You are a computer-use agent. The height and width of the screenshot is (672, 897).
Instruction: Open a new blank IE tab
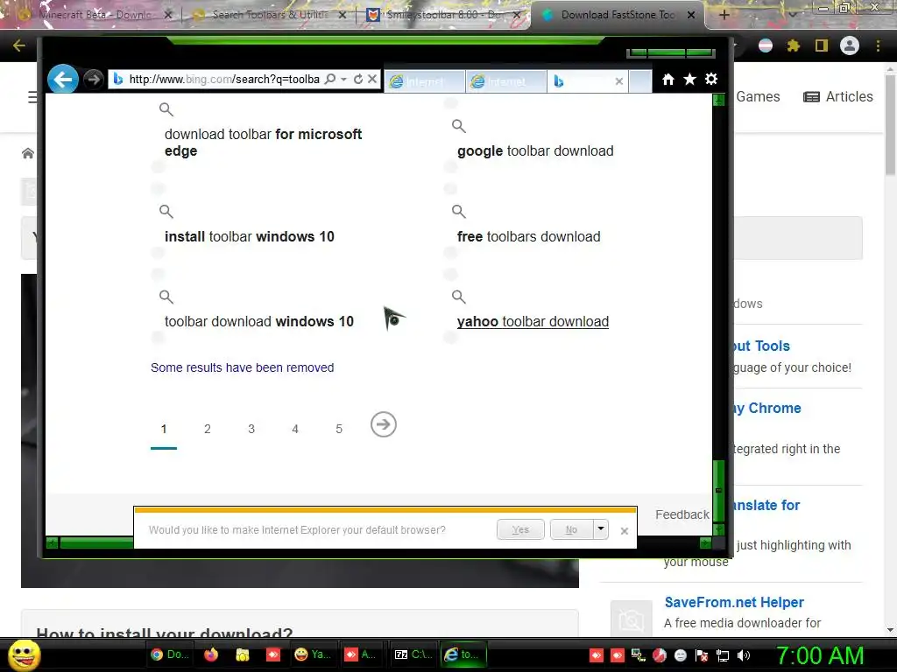click(x=640, y=81)
